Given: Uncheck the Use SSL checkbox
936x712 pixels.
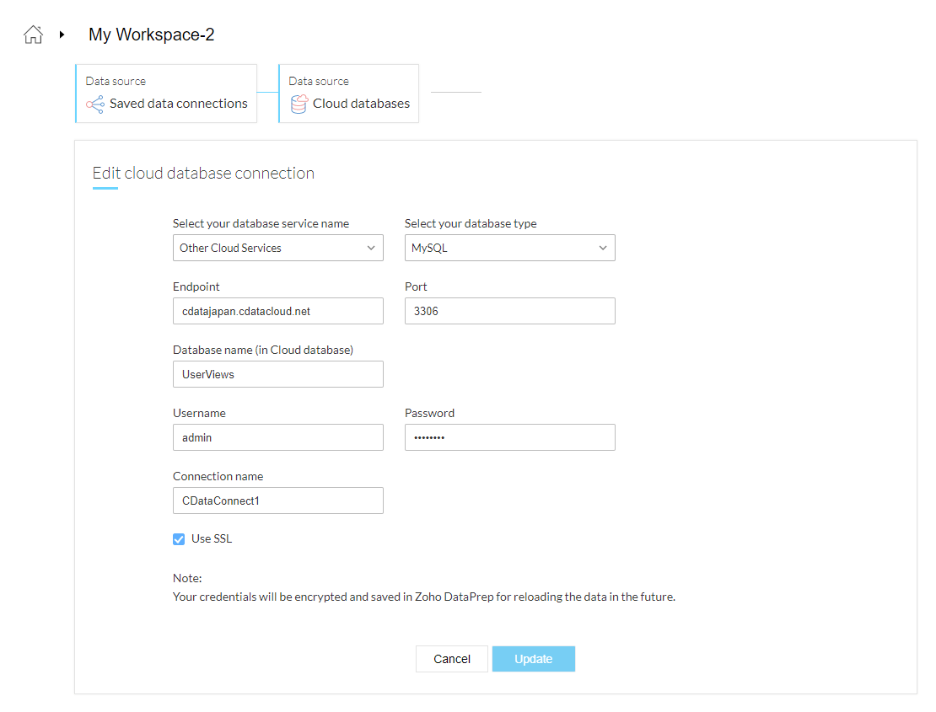Looking at the screenshot, I should pos(179,539).
